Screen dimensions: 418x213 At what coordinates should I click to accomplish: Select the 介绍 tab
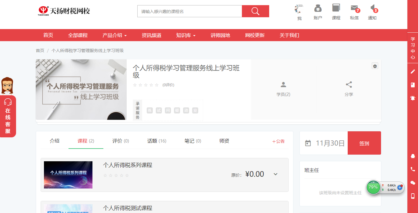coord(55,141)
